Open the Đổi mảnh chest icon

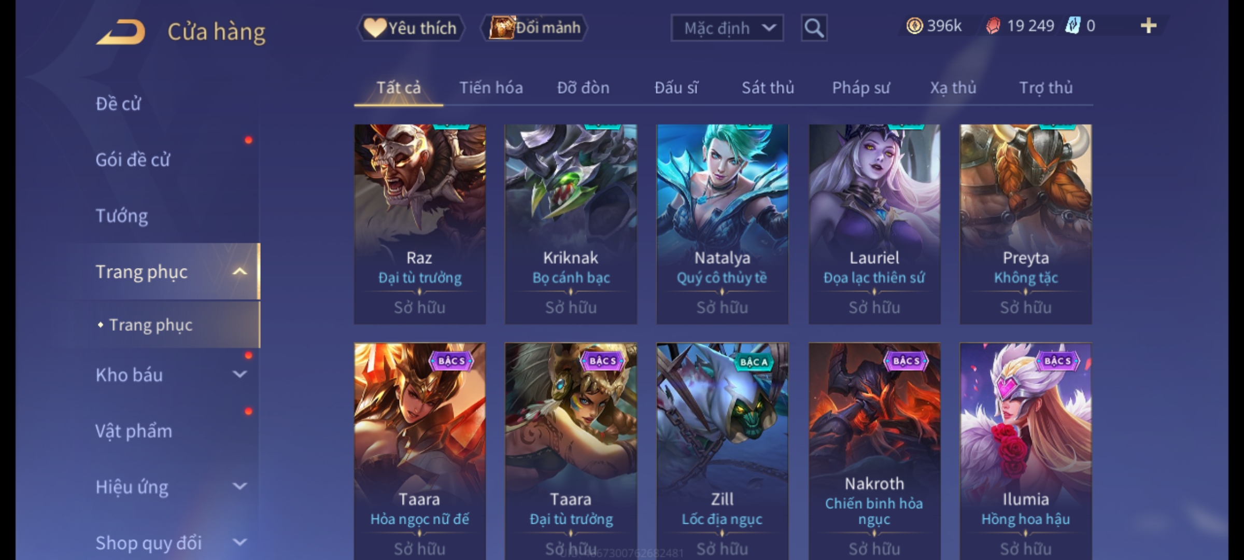coord(501,28)
